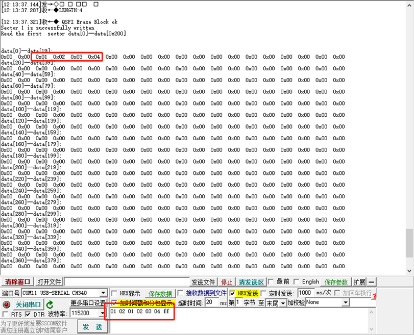Click the 'data[100]—data[119]:' label
Viewport: 414px width, 335px height.
coord(31,109)
